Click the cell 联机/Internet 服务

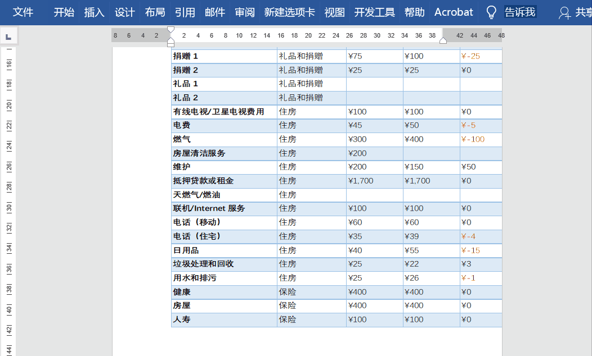point(225,209)
